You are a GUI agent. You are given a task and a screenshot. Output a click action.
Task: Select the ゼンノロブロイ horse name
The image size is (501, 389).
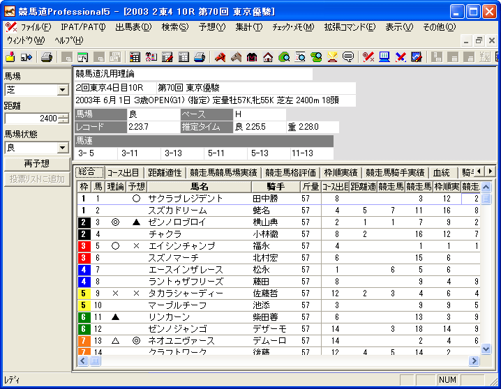177,222
